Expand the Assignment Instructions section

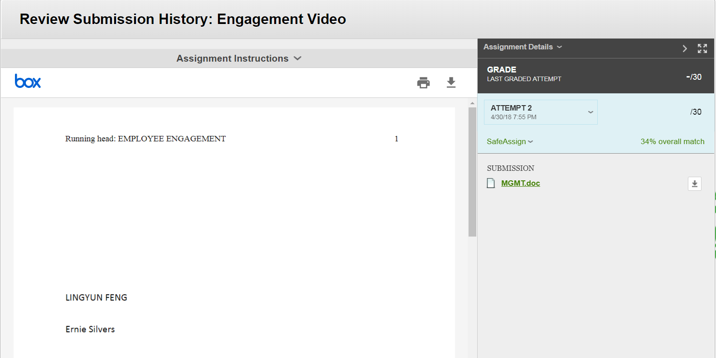239,58
